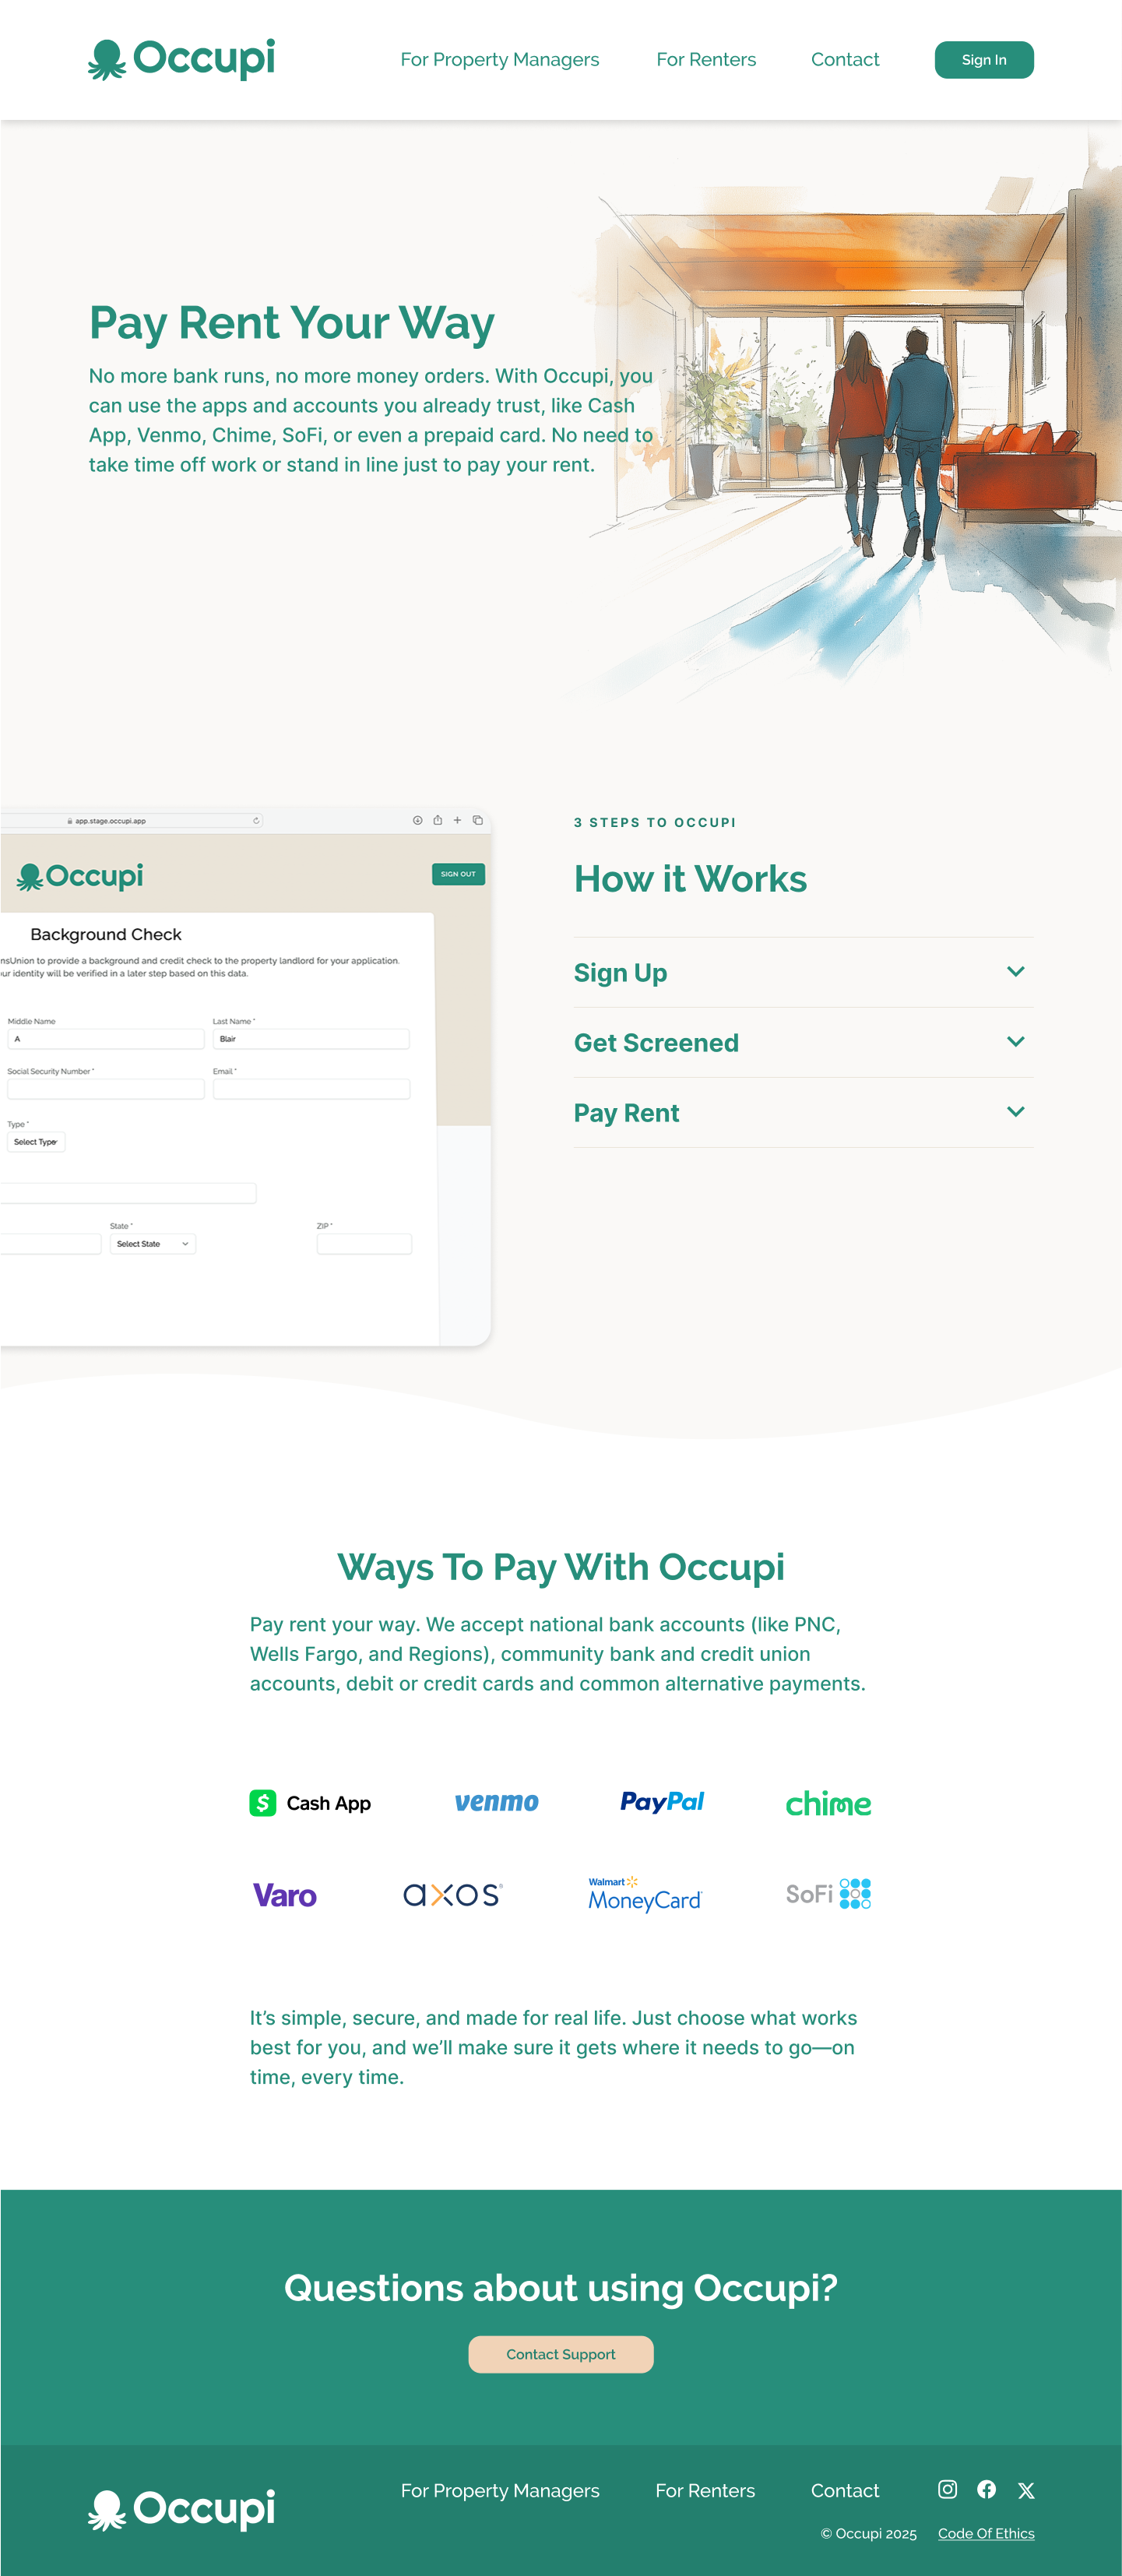Expand the Sign Up step
1122x2576 pixels.
click(803, 972)
